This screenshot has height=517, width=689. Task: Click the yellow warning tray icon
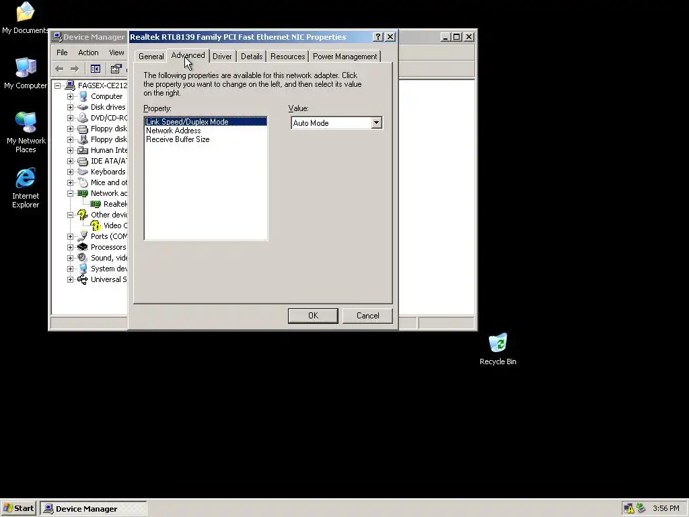pos(629,509)
